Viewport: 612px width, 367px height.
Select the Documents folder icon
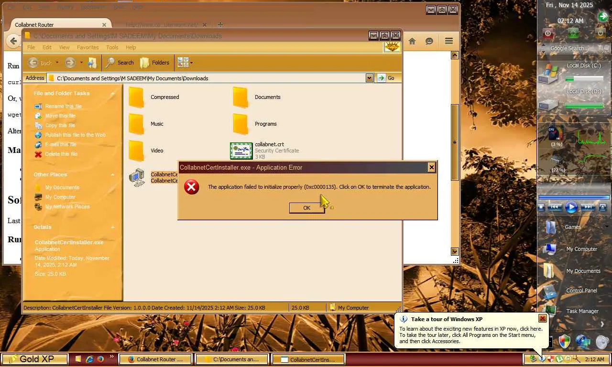[241, 97]
